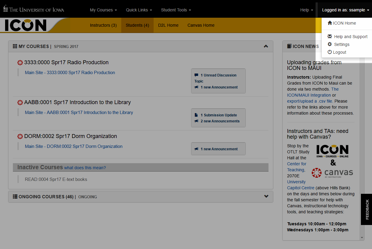
Task: Click the Canvas icon beside Radio Production
Action: (20, 63)
